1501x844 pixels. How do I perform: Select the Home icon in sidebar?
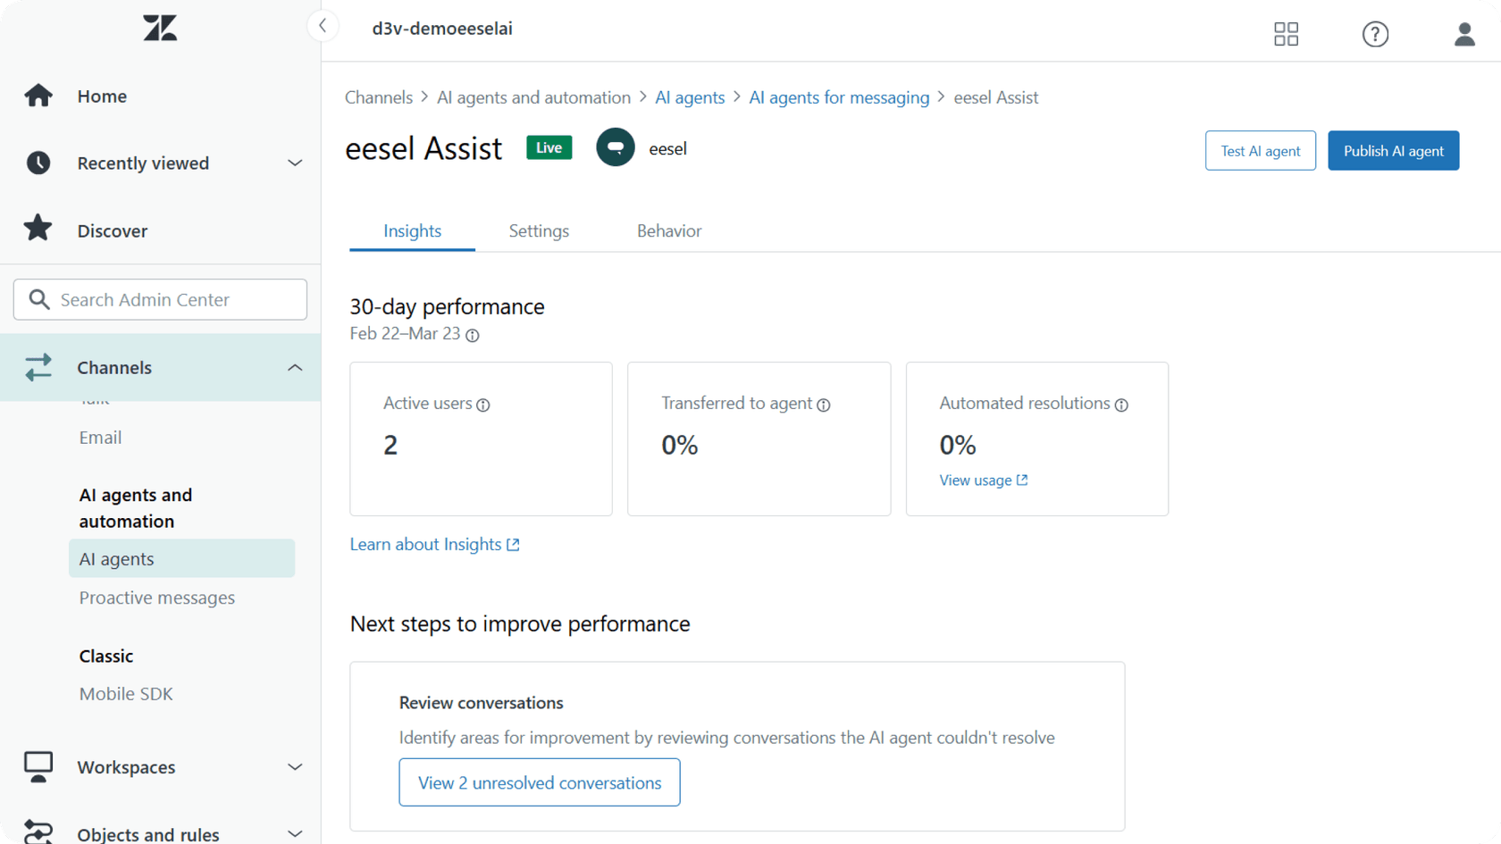(x=38, y=96)
